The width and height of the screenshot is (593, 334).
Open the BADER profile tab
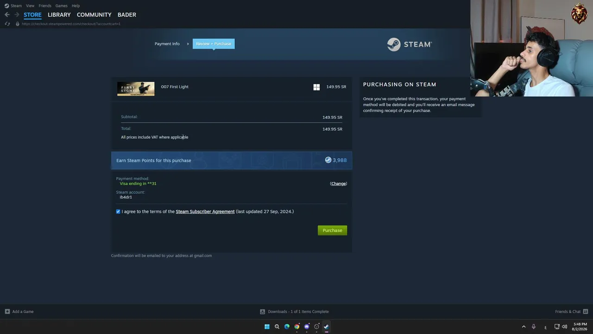126,15
